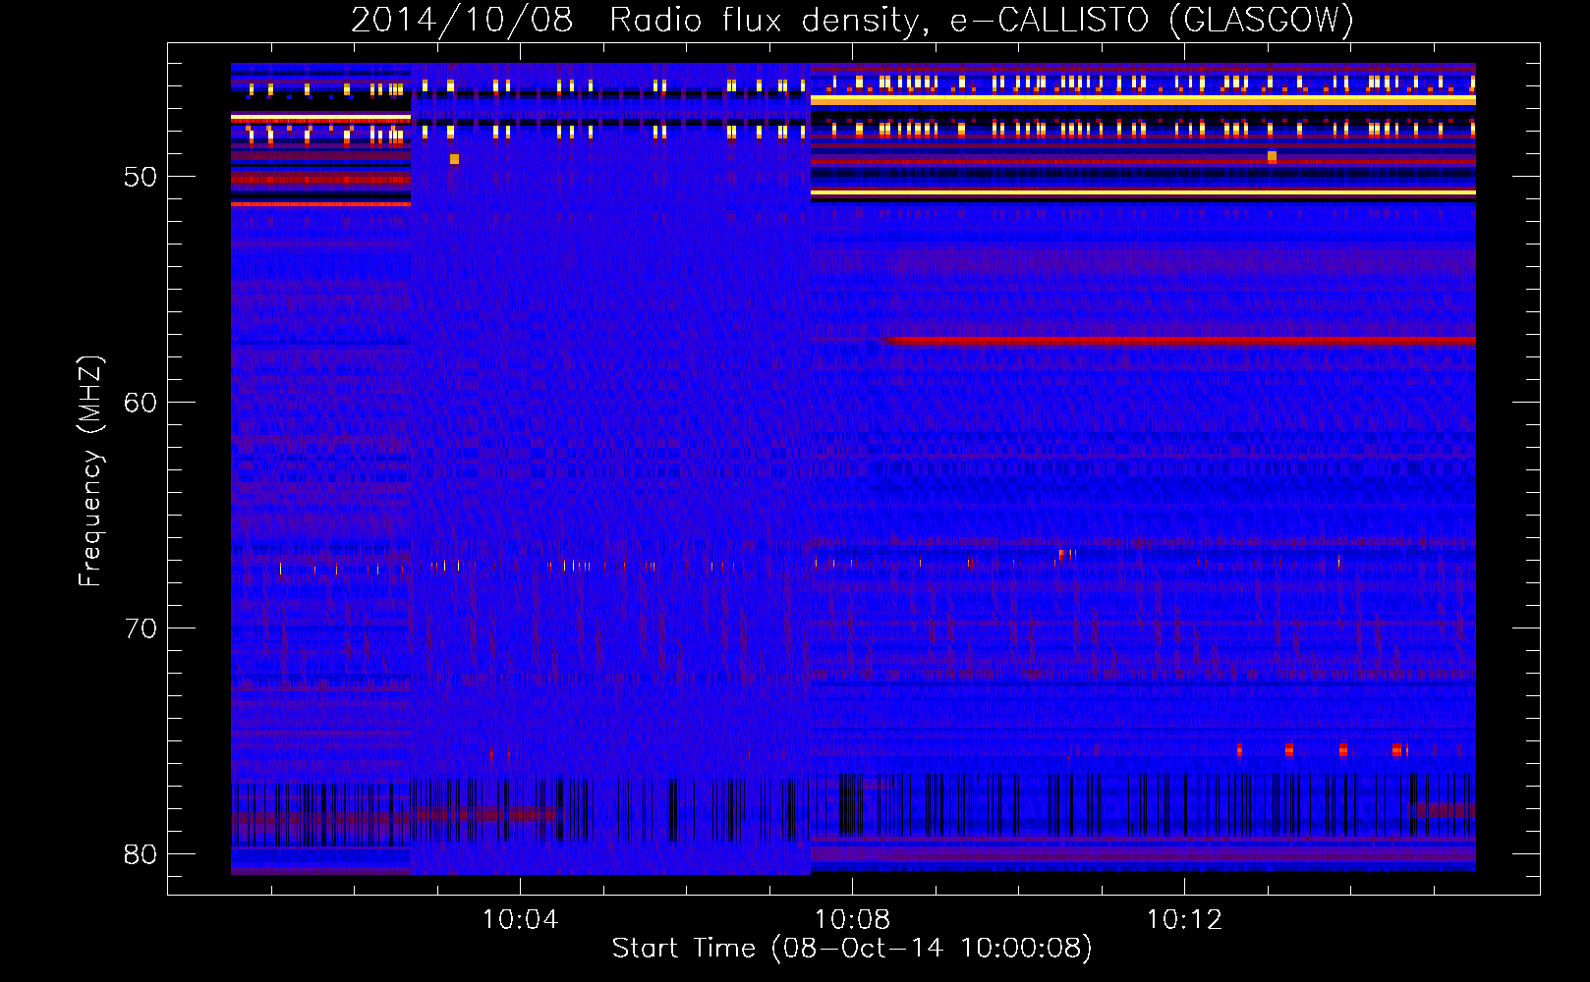1590x982 pixels.
Task: Click the 'Start Time (08-Oct-14 10:00:08)' label
Action: coord(852,949)
